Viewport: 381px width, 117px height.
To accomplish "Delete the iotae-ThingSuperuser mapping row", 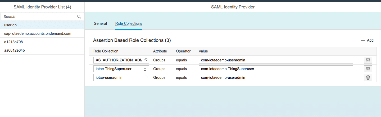I will tap(368, 69).
